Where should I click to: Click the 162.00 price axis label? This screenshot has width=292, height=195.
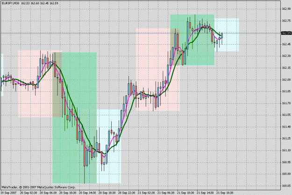286,80
